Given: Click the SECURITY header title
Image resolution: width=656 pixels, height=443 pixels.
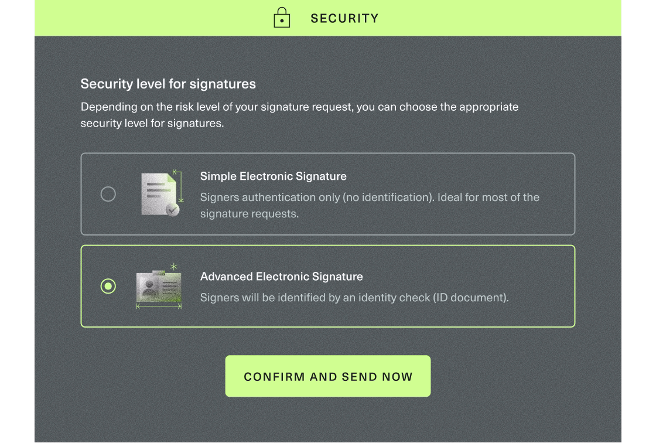Looking at the screenshot, I should click(344, 18).
